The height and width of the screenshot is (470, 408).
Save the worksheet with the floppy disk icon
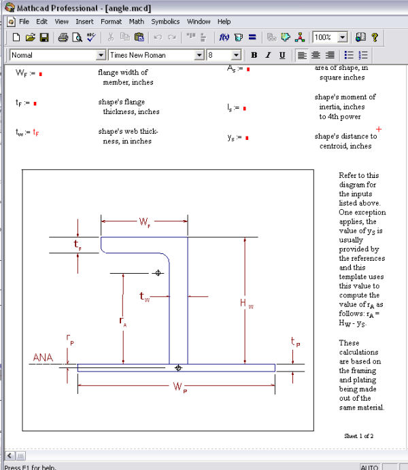coord(44,37)
